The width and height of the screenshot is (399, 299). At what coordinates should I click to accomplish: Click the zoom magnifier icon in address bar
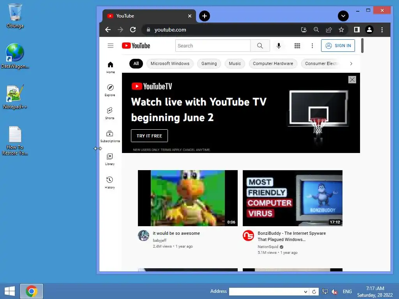point(316,30)
